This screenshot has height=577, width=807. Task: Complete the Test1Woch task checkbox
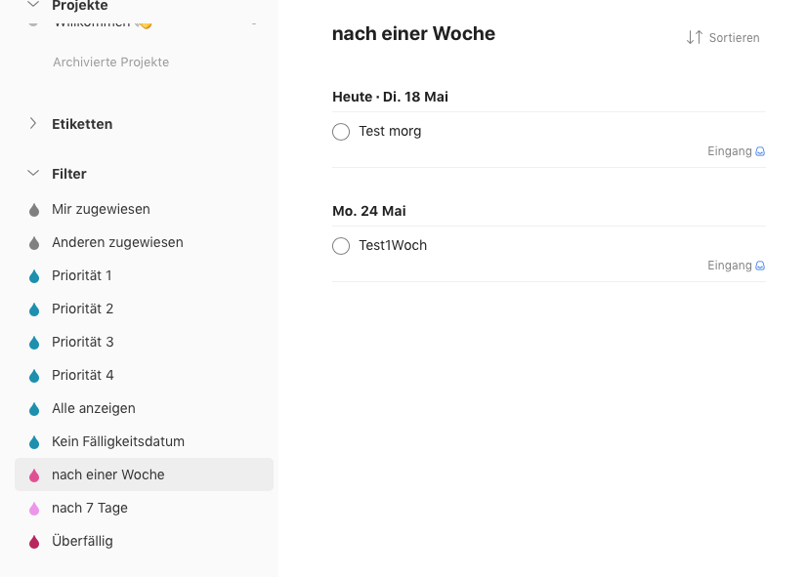point(341,246)
